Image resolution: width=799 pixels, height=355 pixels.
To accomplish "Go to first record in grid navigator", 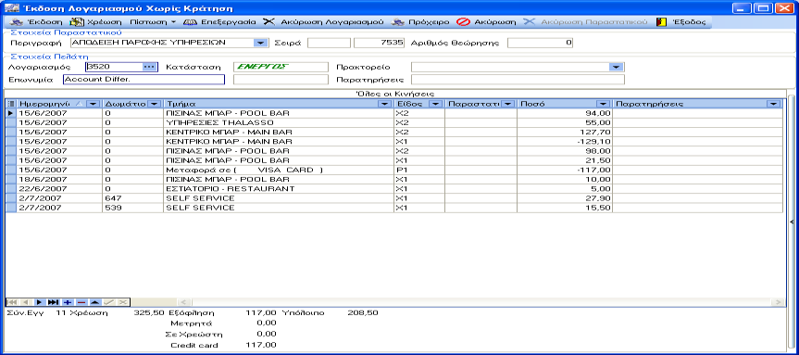I will click(x=11, y=302).
